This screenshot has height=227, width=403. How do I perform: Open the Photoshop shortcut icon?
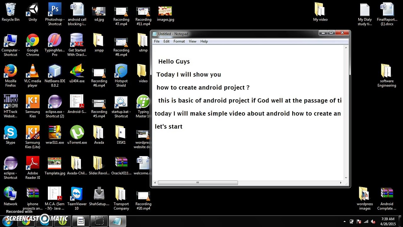(x=55, y=10)
